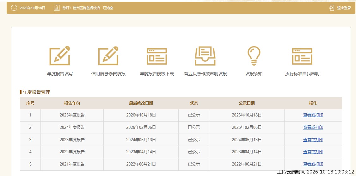Select the 2024年度报告 cell
Image resolution: width=356 pixels, height=176 pixels.
click(72, 127)
